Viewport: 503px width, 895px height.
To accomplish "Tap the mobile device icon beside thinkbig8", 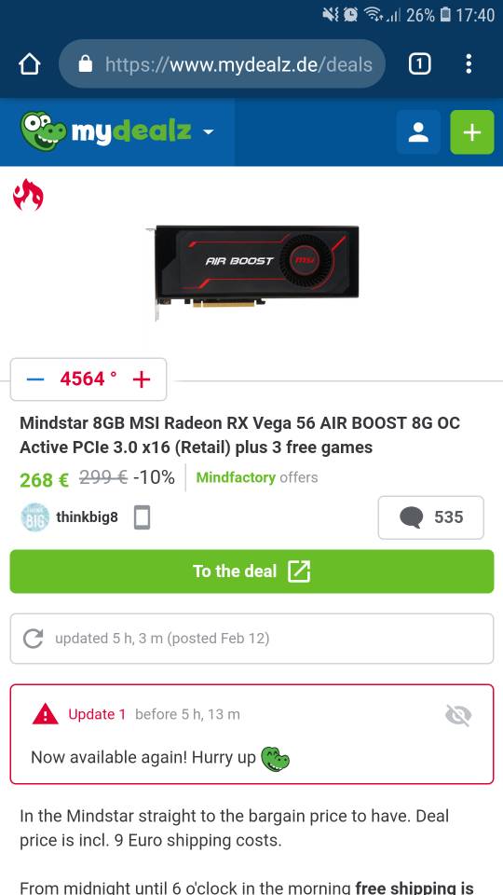I will coord(142,517).
